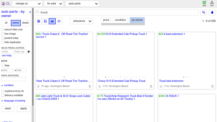Select the dealer tab
The height and width of the screenshot is (122, 217).
(x=25, y=23)
